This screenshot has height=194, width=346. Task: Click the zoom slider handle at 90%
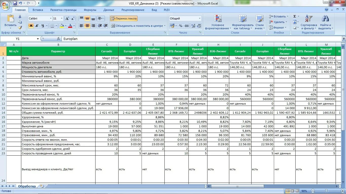tap(326, 191)
